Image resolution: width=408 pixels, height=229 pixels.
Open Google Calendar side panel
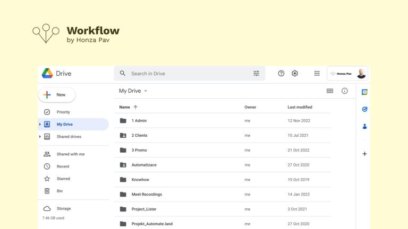364,92
